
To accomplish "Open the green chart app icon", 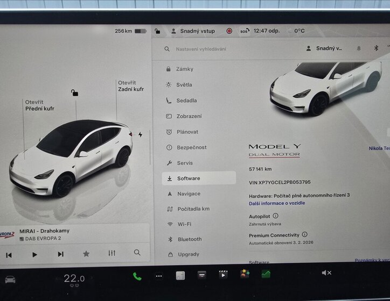I will 266,274.
